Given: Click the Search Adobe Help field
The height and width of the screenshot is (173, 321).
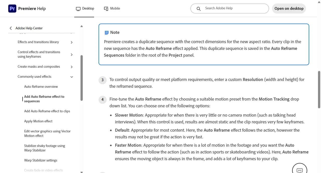Looking at the screenshot, I should point(230,9).
